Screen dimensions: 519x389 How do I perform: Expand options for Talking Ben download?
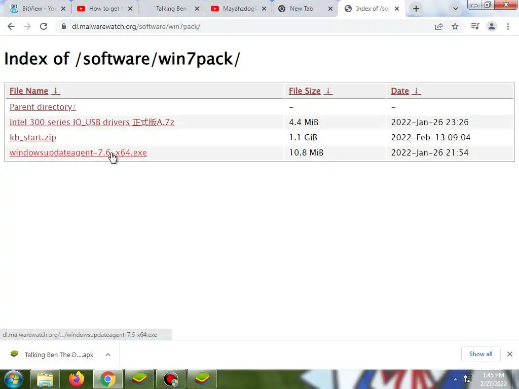tap(108, 355)
